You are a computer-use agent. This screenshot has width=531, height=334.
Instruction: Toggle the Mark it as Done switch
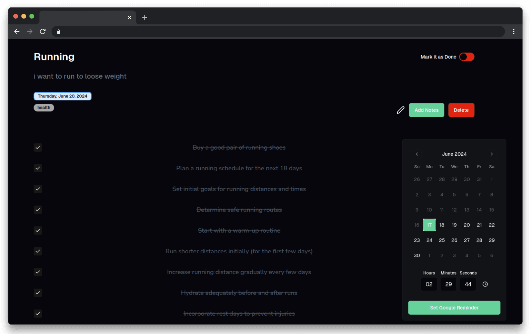(x=466, y=57)
